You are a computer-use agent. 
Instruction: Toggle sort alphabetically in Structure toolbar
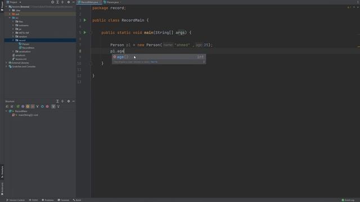(12, 106)
